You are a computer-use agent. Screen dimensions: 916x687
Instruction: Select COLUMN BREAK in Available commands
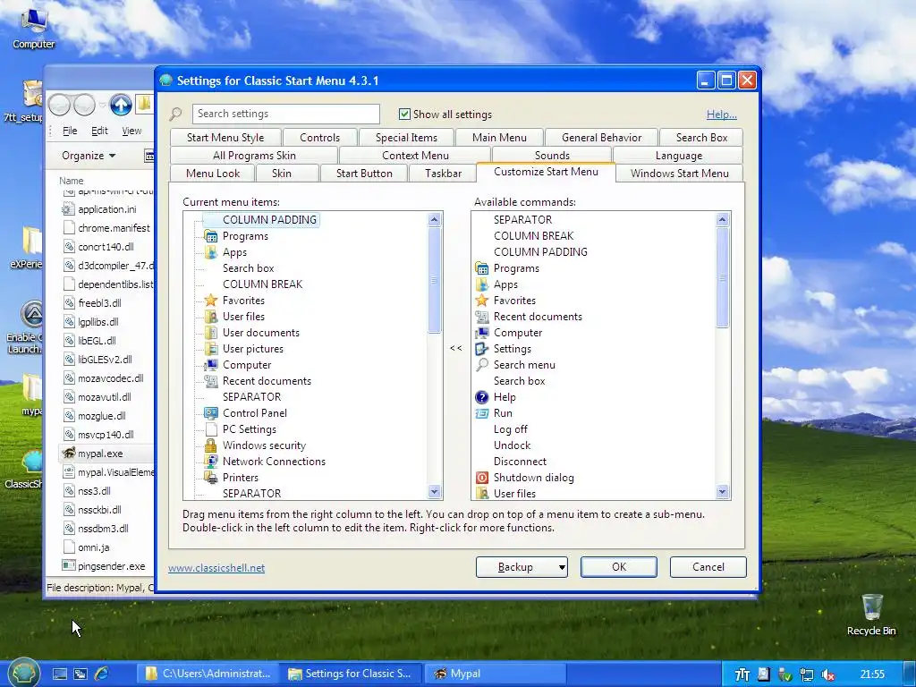[x=533, y=236]
